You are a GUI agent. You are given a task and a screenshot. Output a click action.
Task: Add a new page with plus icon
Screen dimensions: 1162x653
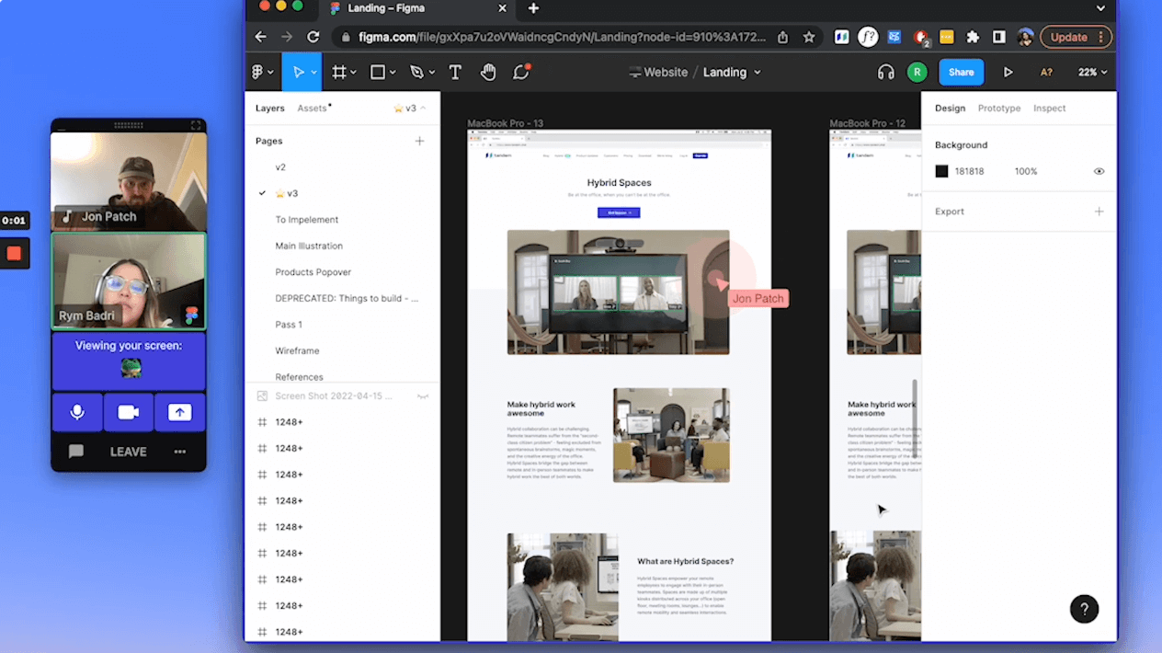coord(419,141)
